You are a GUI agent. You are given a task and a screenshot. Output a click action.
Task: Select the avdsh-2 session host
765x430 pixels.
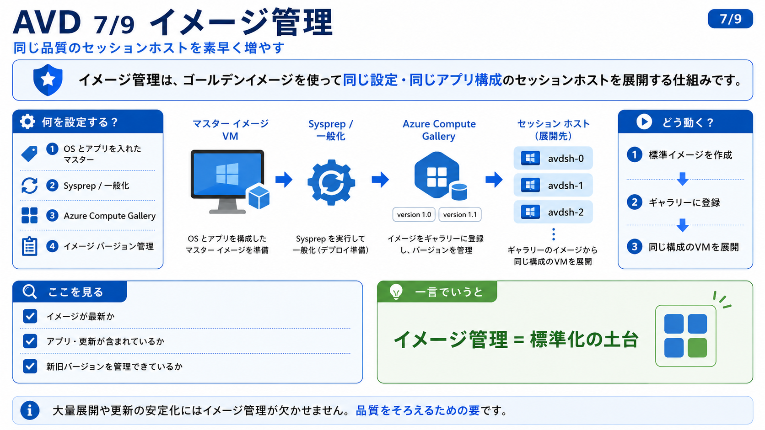(x=553, y=212)
